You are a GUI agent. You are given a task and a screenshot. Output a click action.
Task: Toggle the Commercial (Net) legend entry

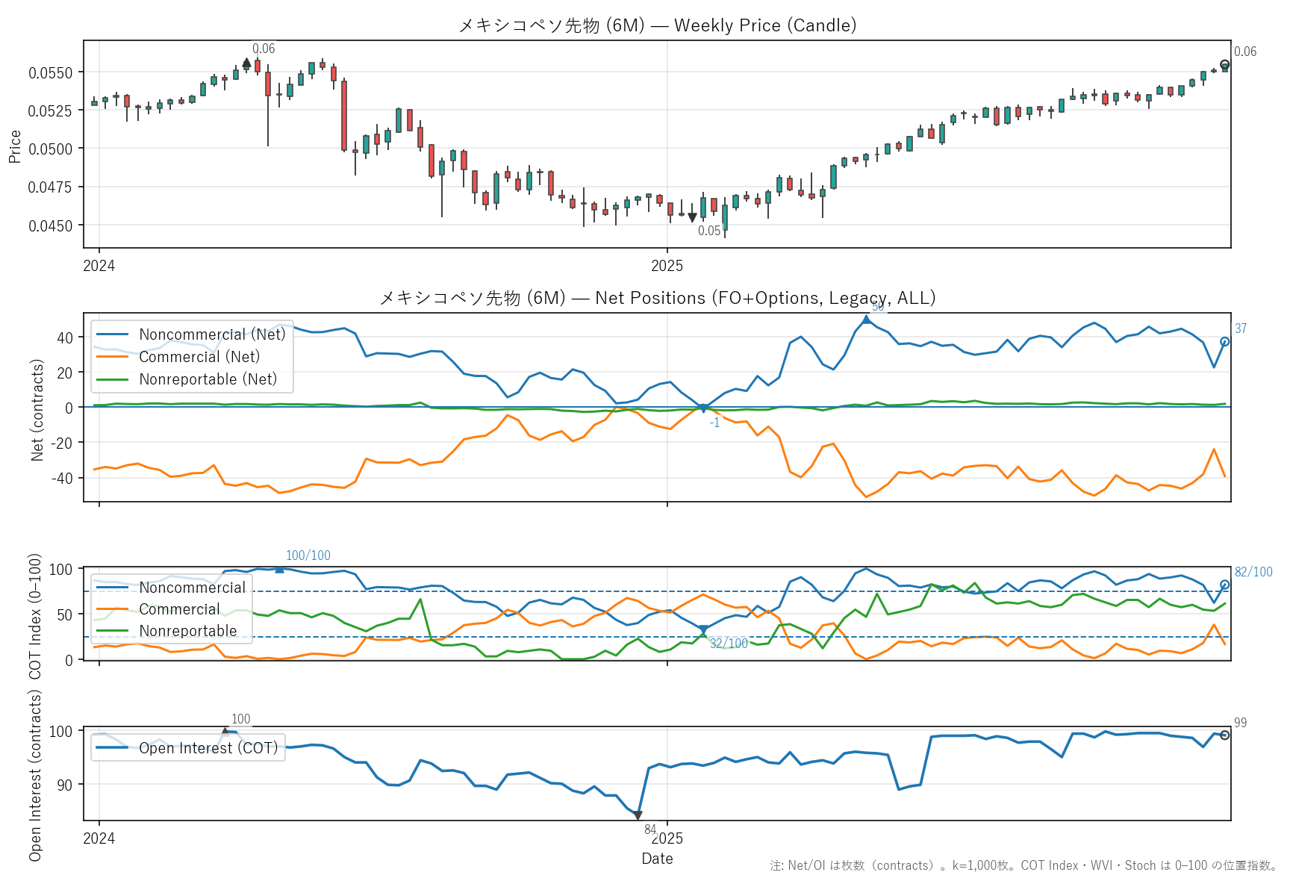199,357
